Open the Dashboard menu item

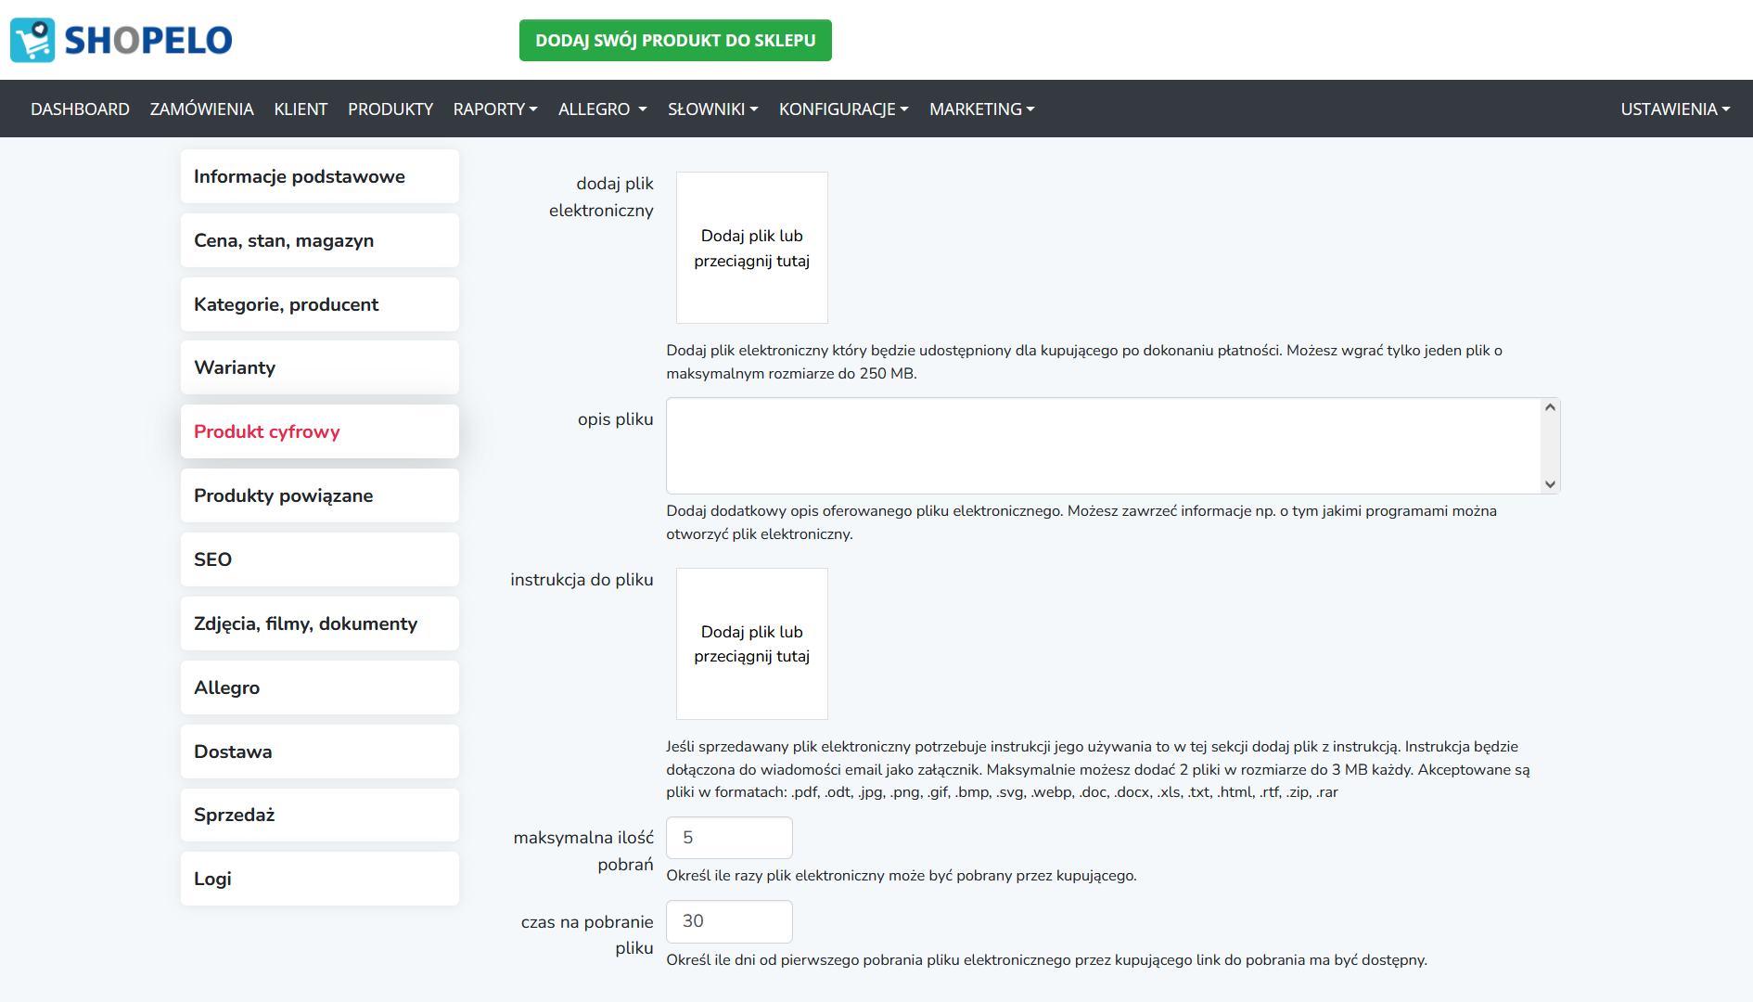(80, 109)
